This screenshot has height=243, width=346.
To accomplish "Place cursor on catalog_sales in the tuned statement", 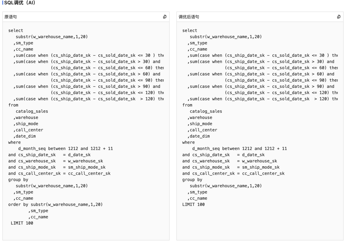I will 206,112.
